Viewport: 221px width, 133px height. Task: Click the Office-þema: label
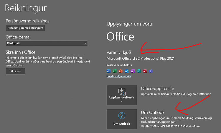click(18, 37)
